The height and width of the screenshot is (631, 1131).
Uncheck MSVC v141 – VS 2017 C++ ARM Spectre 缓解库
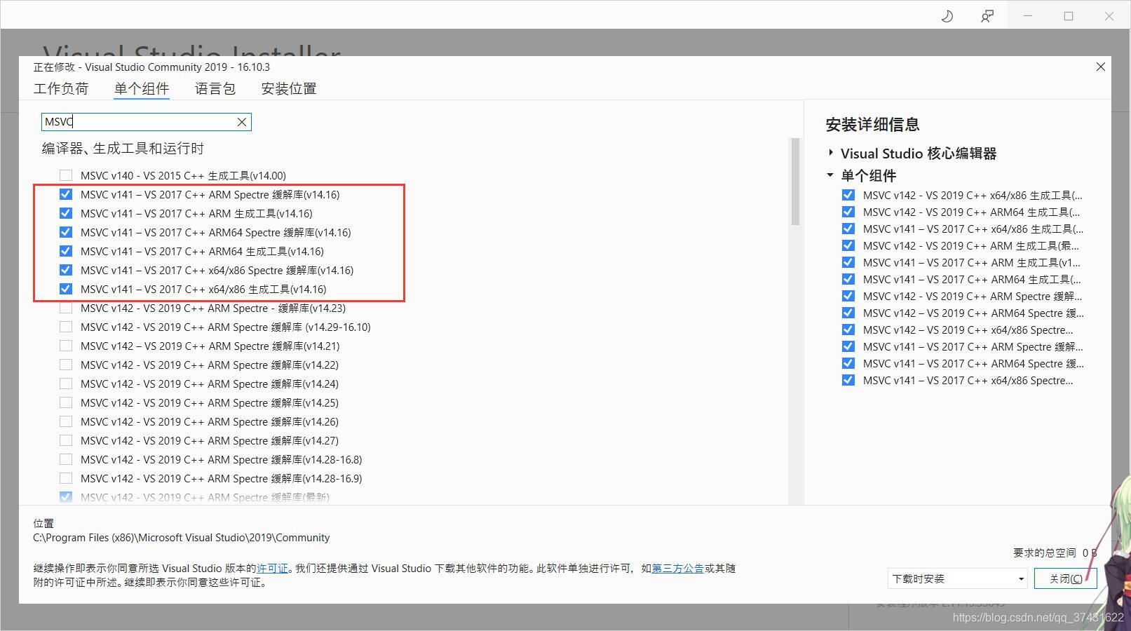(65, 194)
